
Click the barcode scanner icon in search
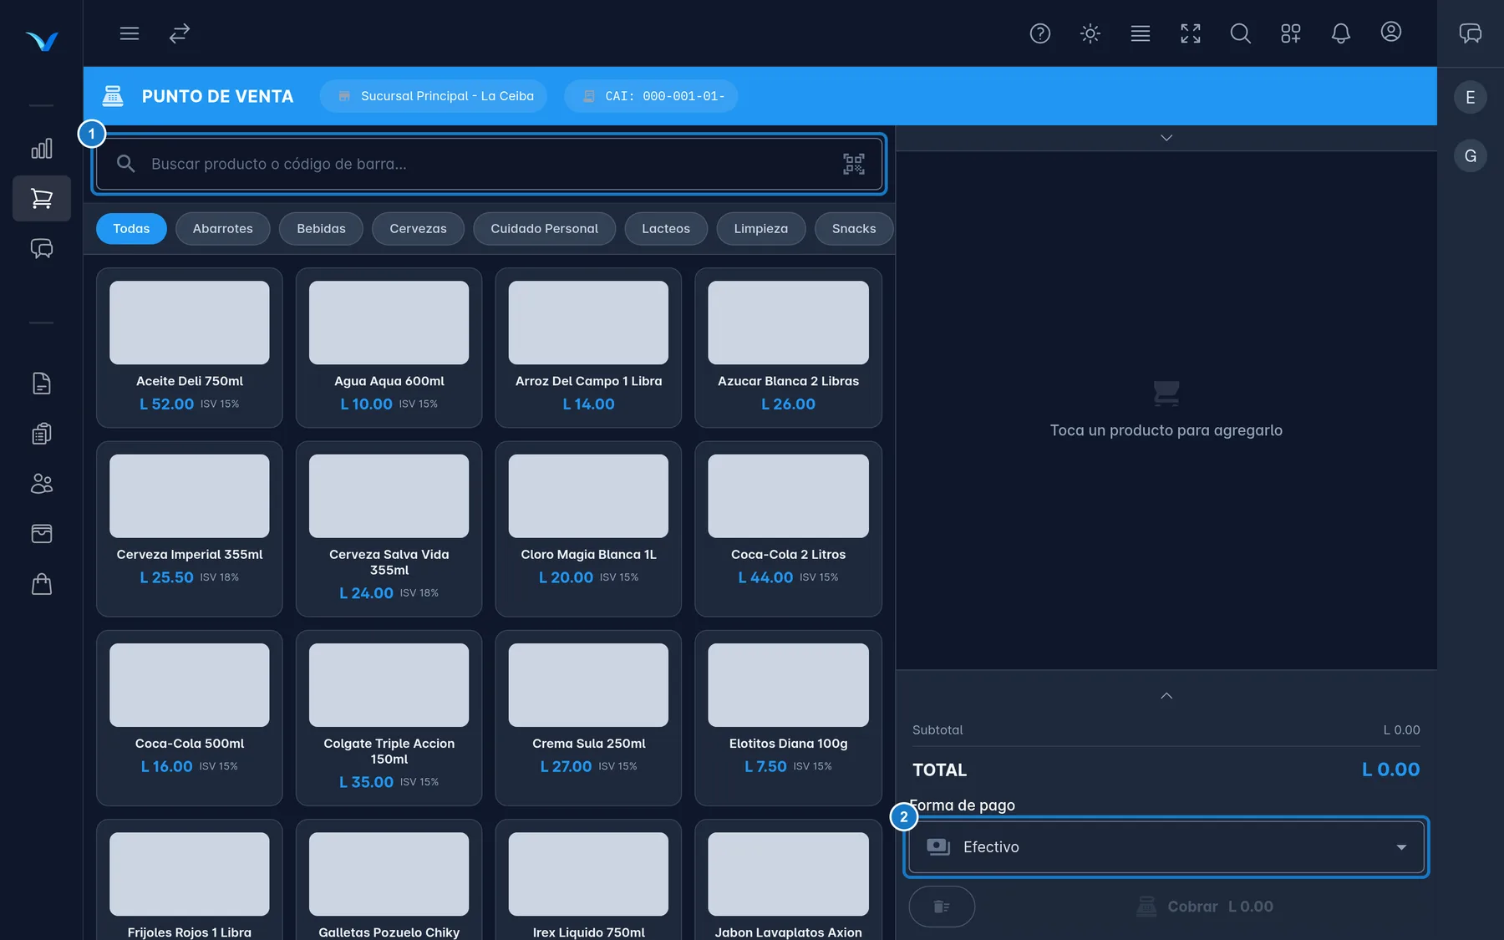pos(854,164)
